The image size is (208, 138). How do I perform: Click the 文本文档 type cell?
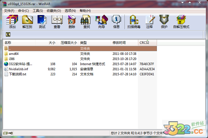pyautogui.click(x=87, y=74)
